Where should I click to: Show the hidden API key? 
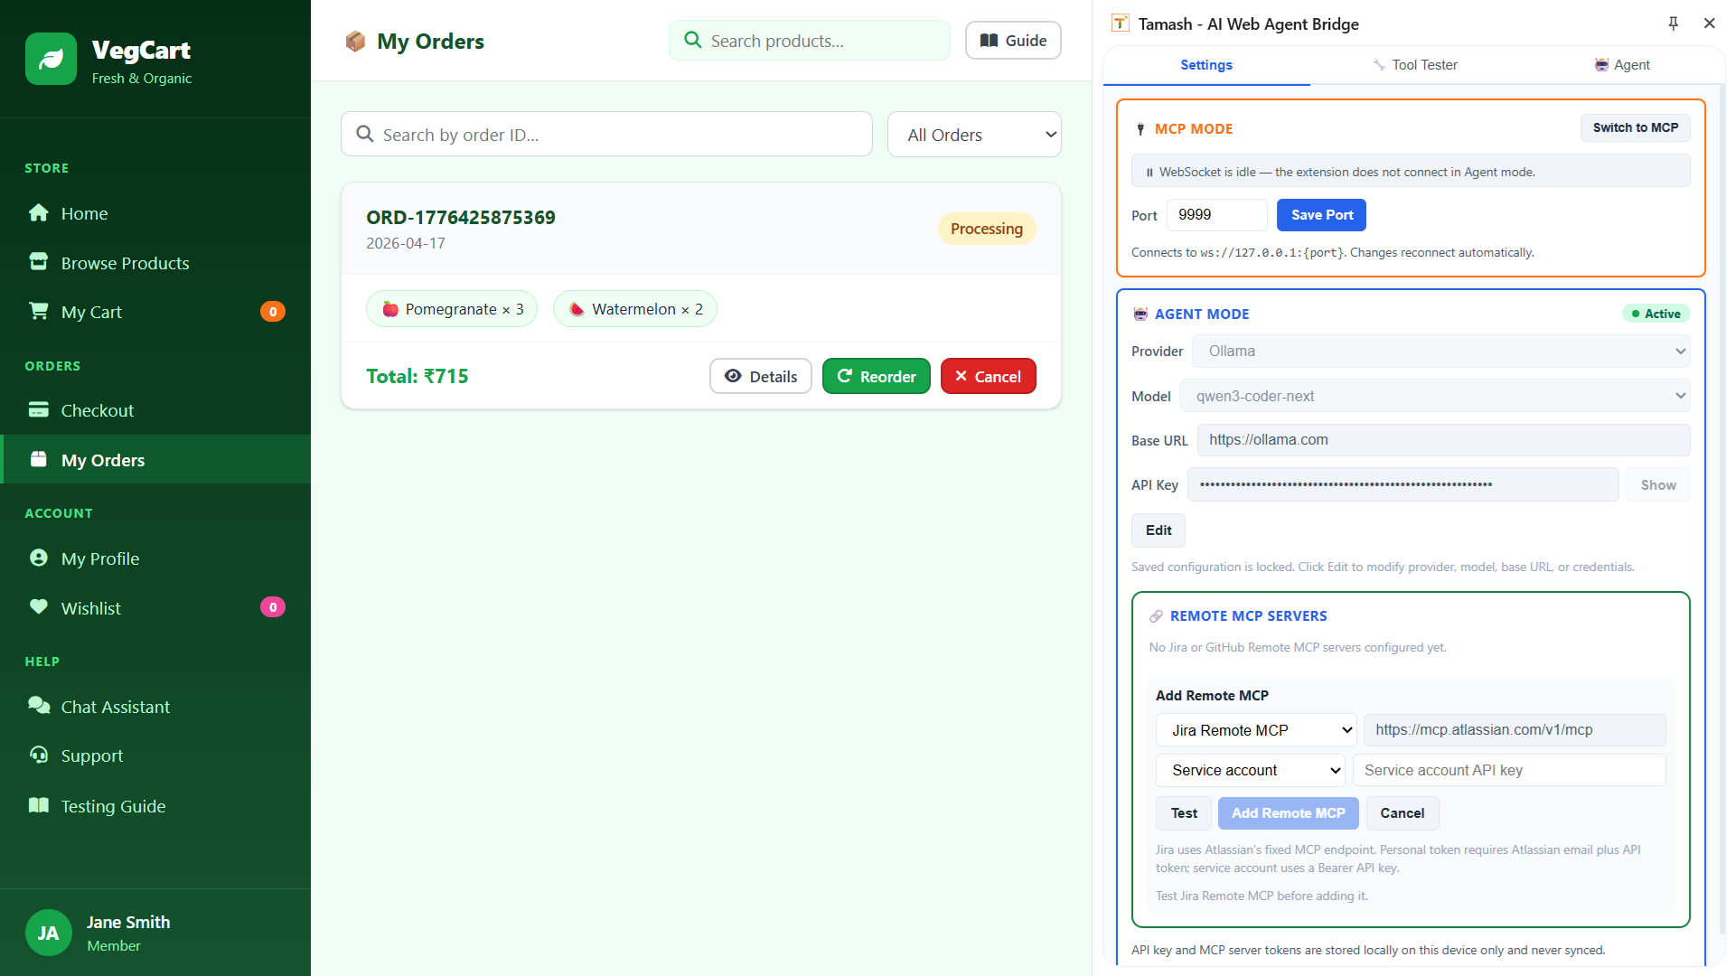(1657, 485)
